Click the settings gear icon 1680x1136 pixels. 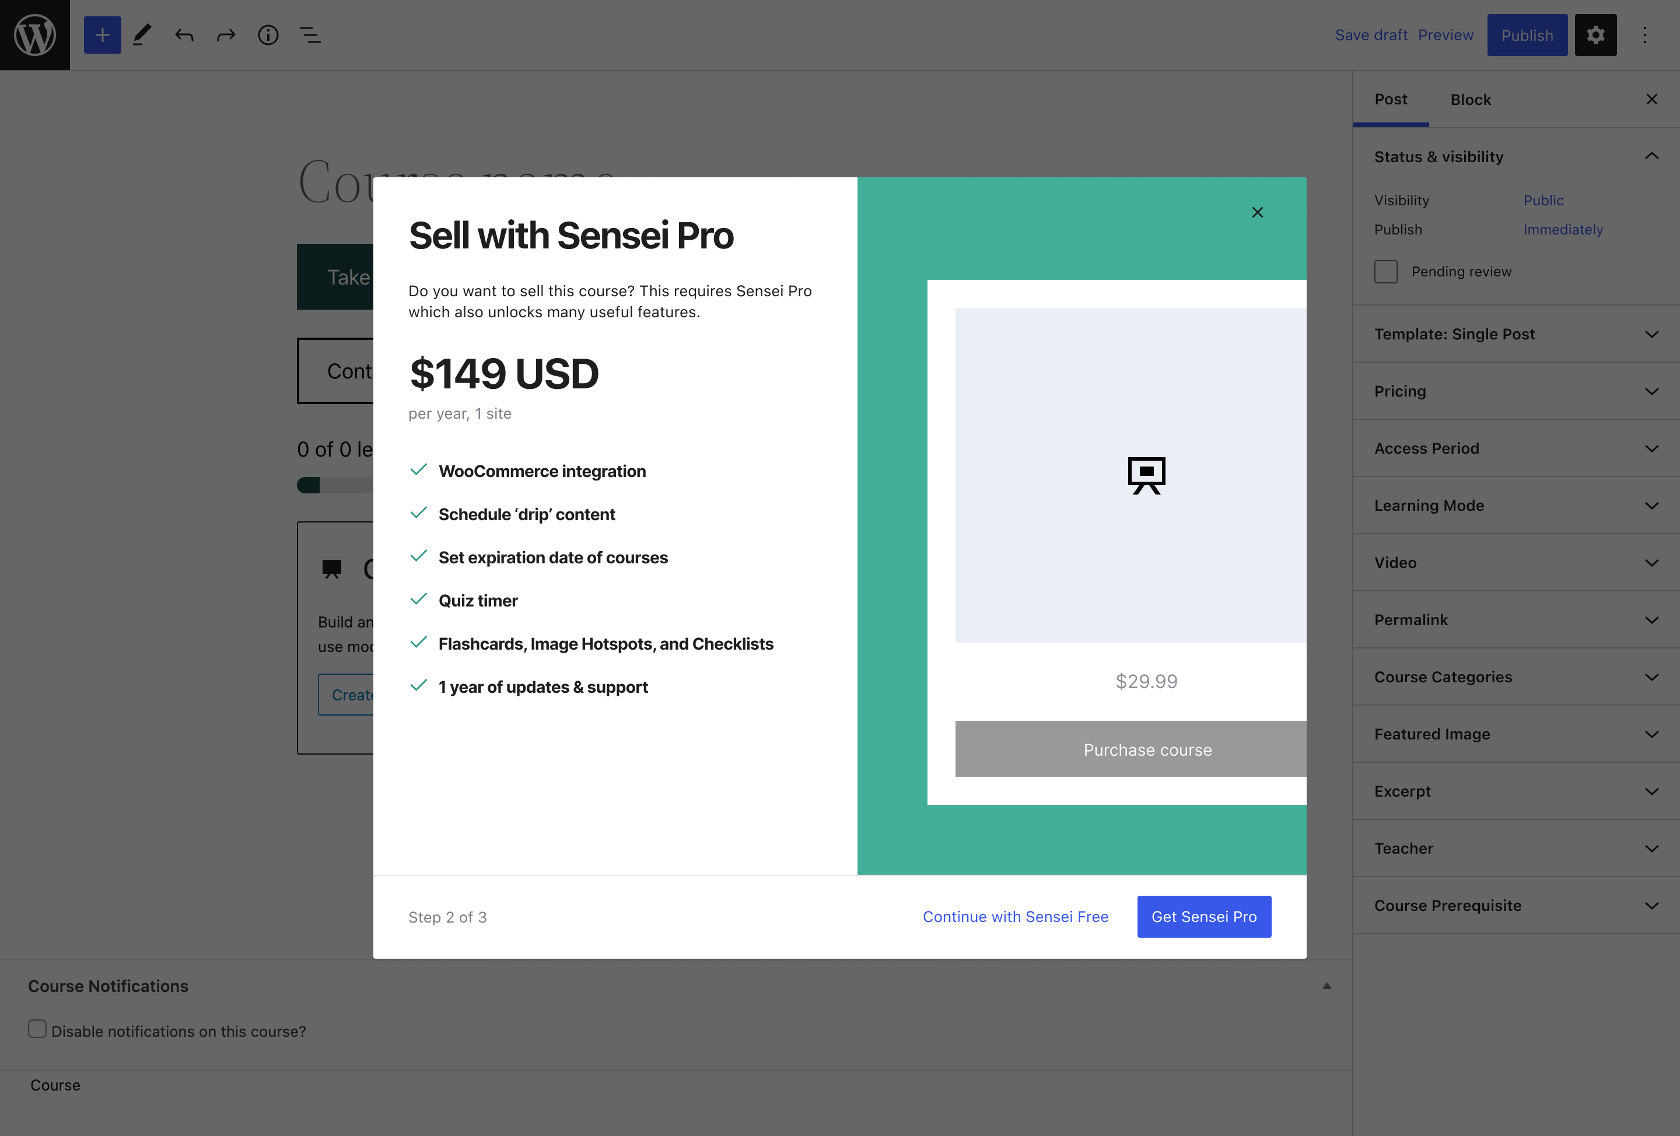[x=1595, y=34]
